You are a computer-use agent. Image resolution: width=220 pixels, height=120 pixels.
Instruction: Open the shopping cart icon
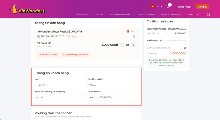click(168, 7)
